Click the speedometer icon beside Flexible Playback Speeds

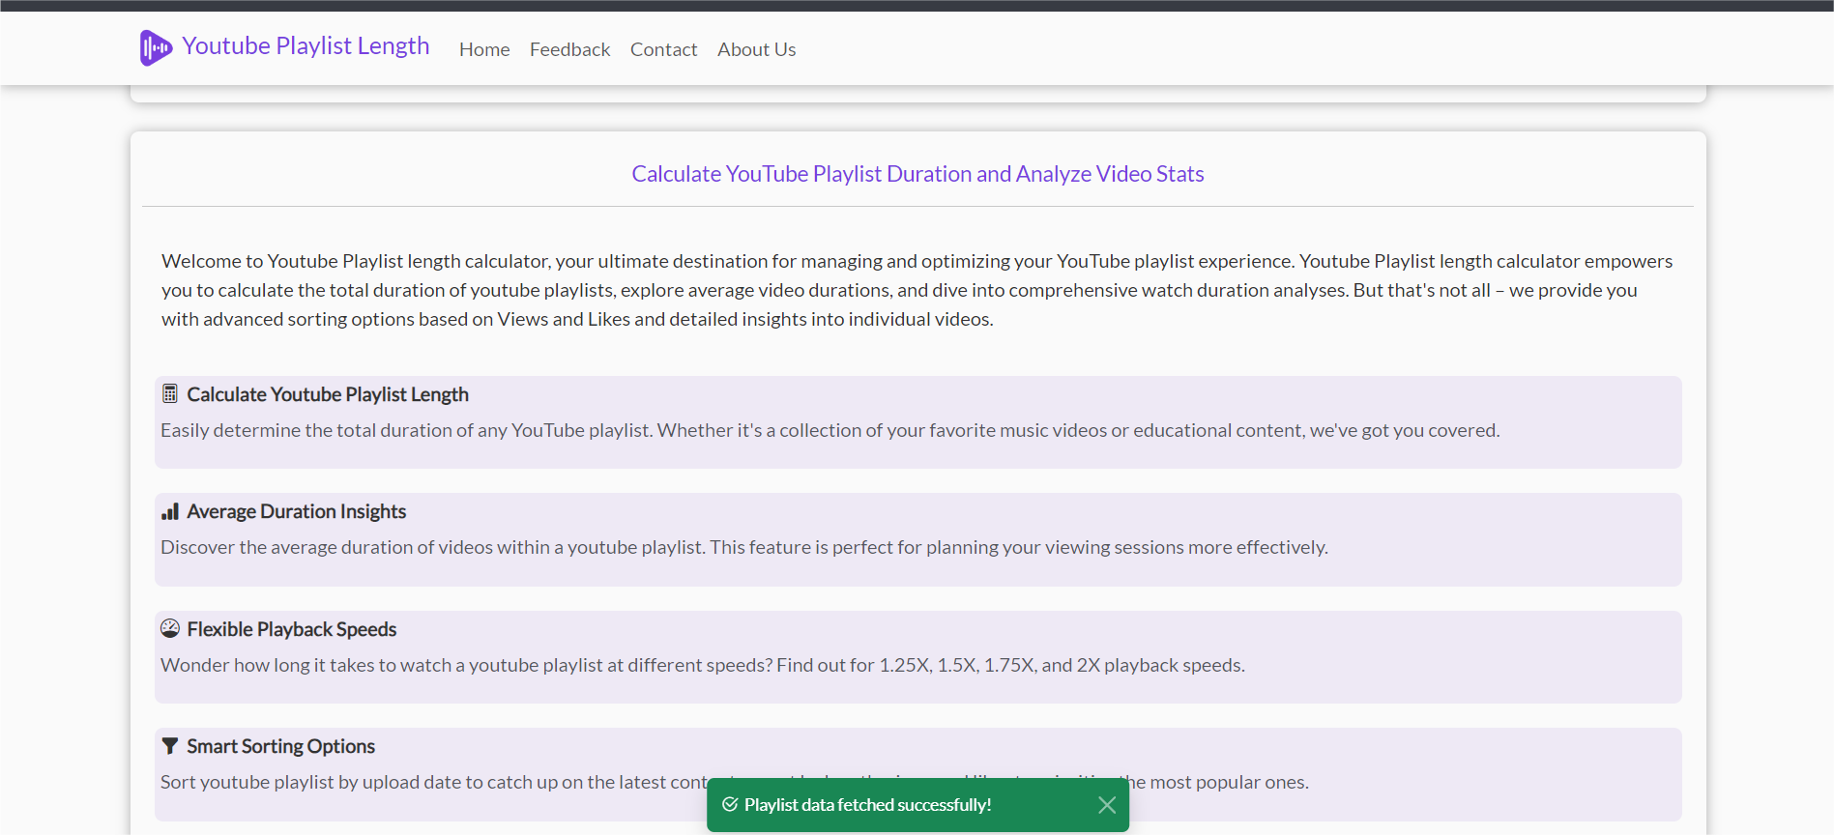pyautogui.click(x=170, y=628)
